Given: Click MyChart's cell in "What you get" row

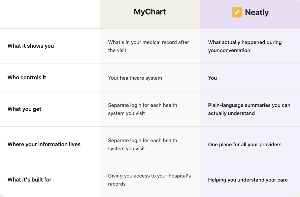Looking at the screenshot, I should pos(142,109).
